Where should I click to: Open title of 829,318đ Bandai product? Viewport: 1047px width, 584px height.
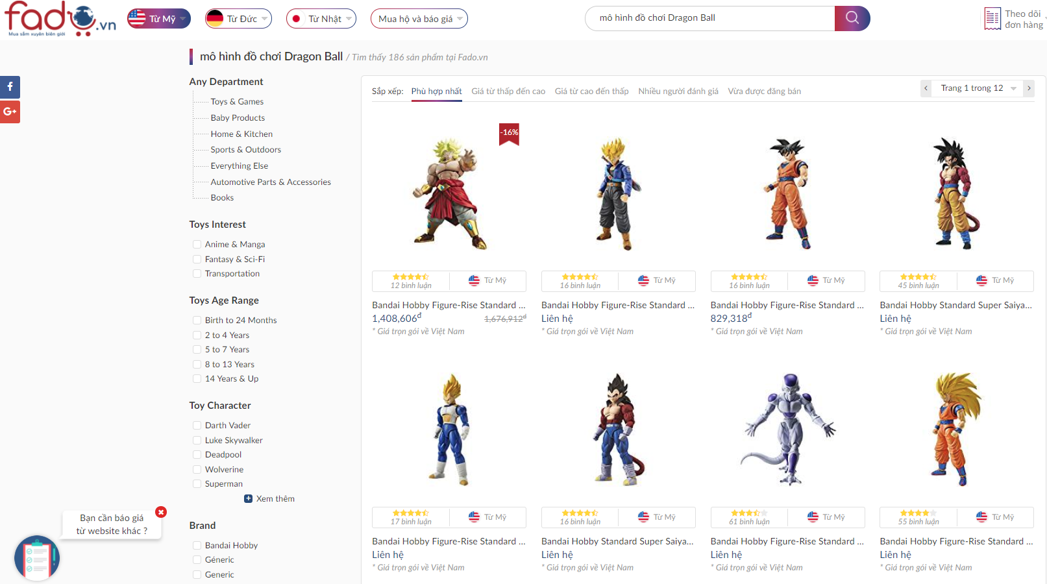[x=787, y=305]
